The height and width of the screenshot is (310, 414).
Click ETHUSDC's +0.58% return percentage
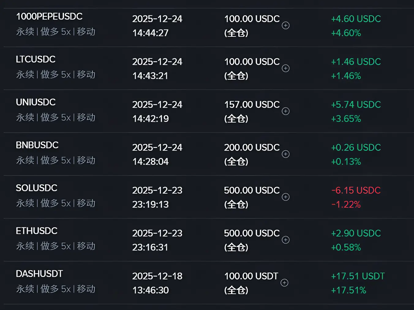[x=346, y=248]
